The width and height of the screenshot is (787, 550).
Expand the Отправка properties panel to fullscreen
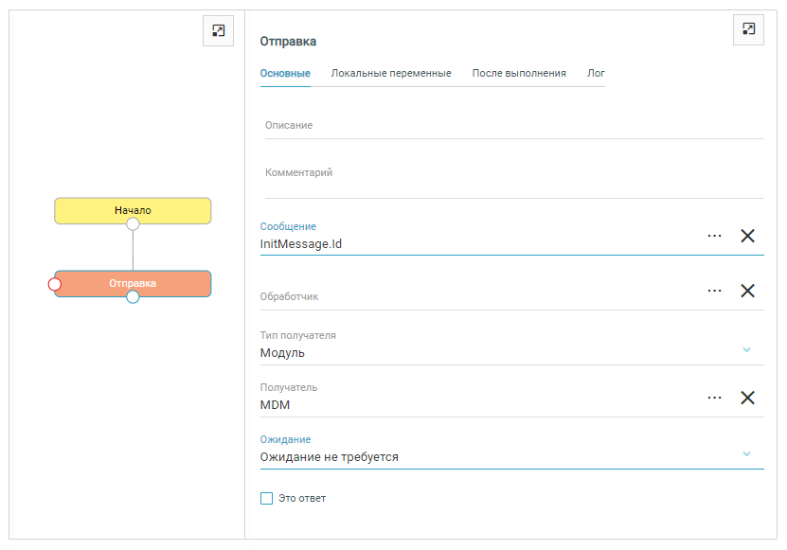click(x=748, y=29)
